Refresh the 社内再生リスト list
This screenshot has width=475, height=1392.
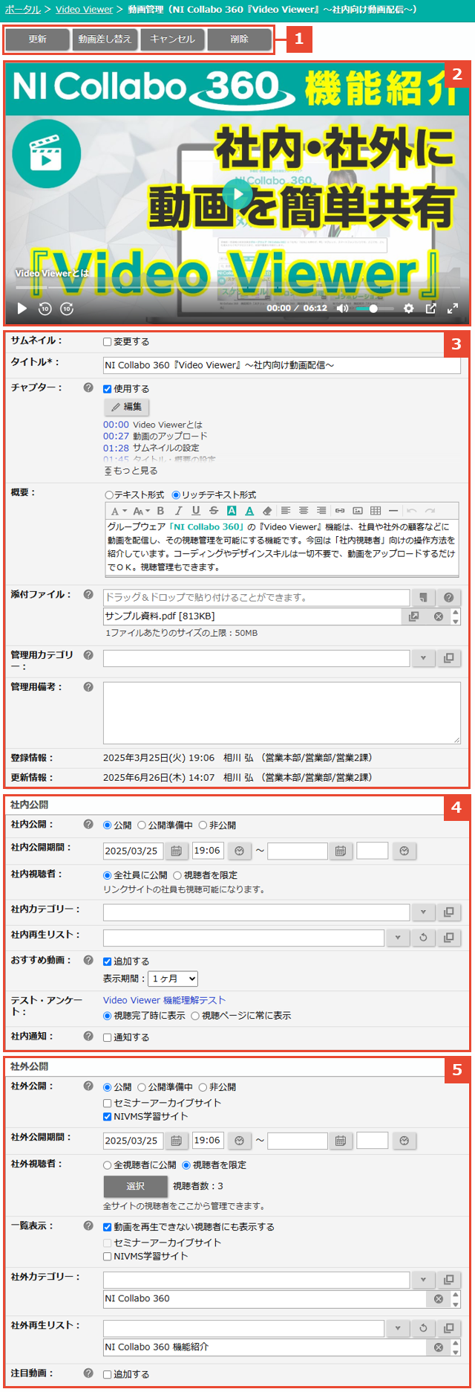click(423, 938)
